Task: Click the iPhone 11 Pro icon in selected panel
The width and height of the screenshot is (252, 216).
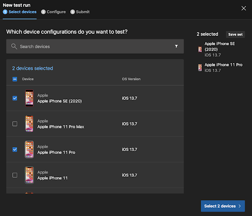Action: click(x=200, y=67)
